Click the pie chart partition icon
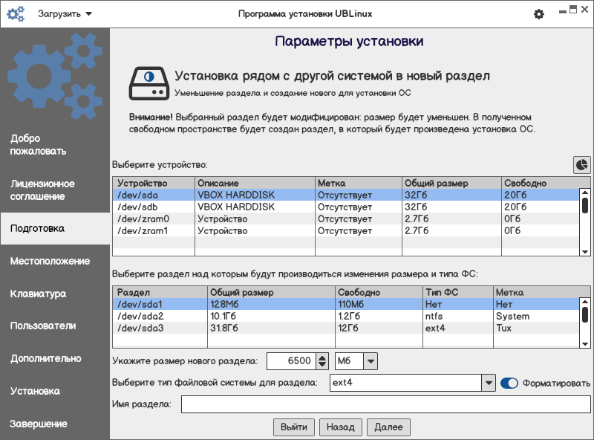The height and width of the screenshot is (440, 594). point(581,164)
